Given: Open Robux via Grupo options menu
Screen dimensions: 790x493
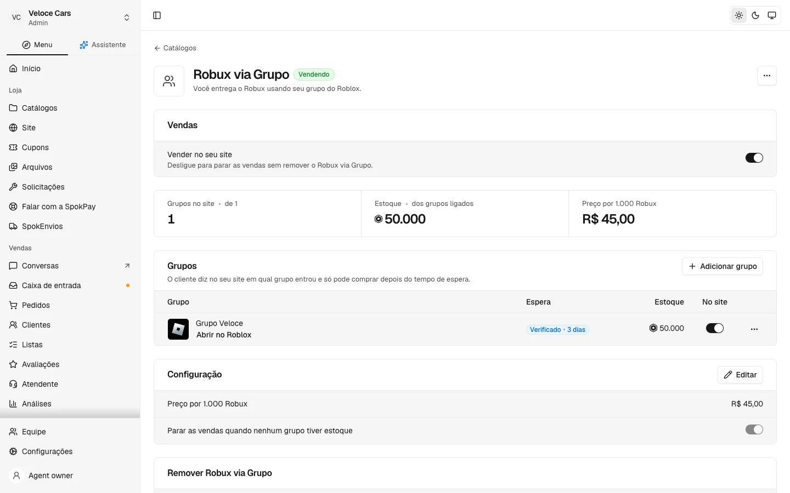Looking at the screenshot, I should click(x=767, y=76).
